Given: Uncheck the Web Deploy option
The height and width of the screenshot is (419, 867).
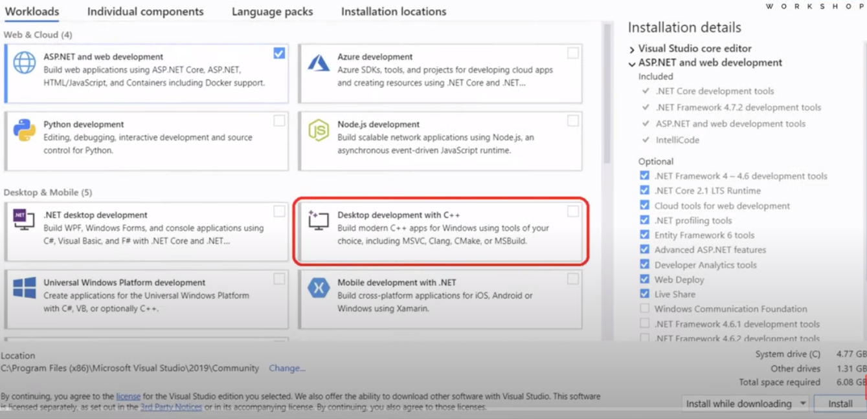Looking at the screenshot, I should (644, 279).
